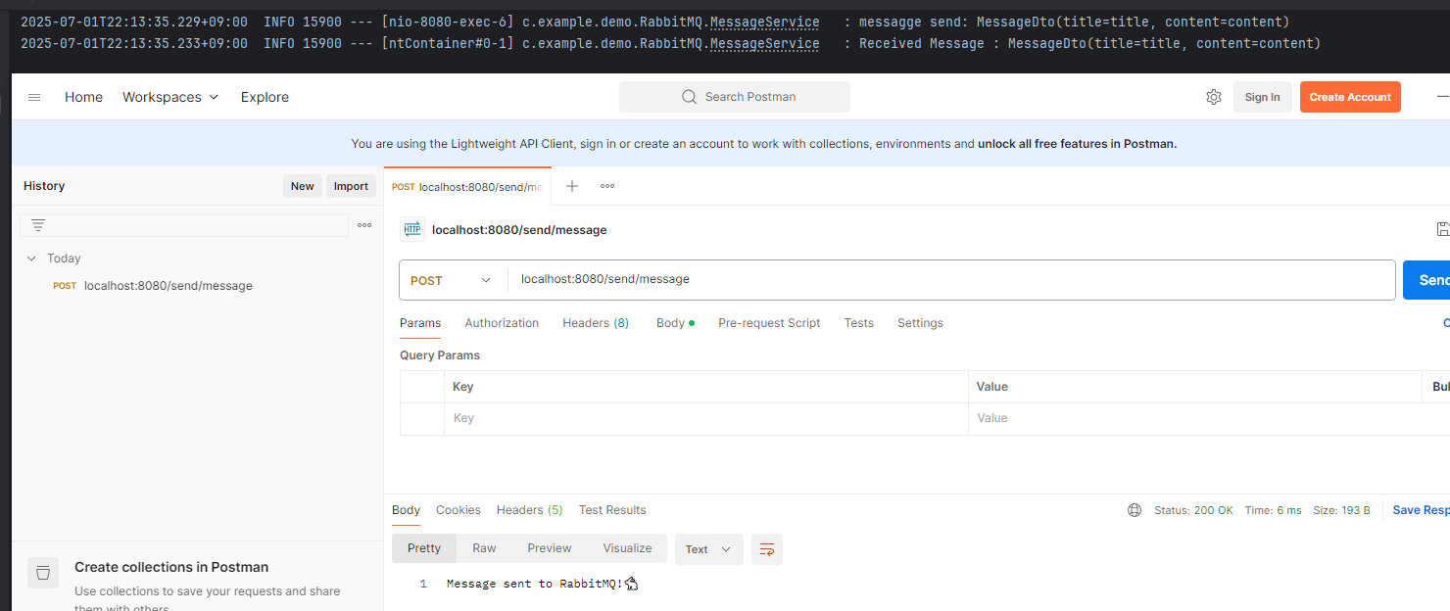Click the save icon beside request name
1450x611 pixels.
pos(1442,229)
